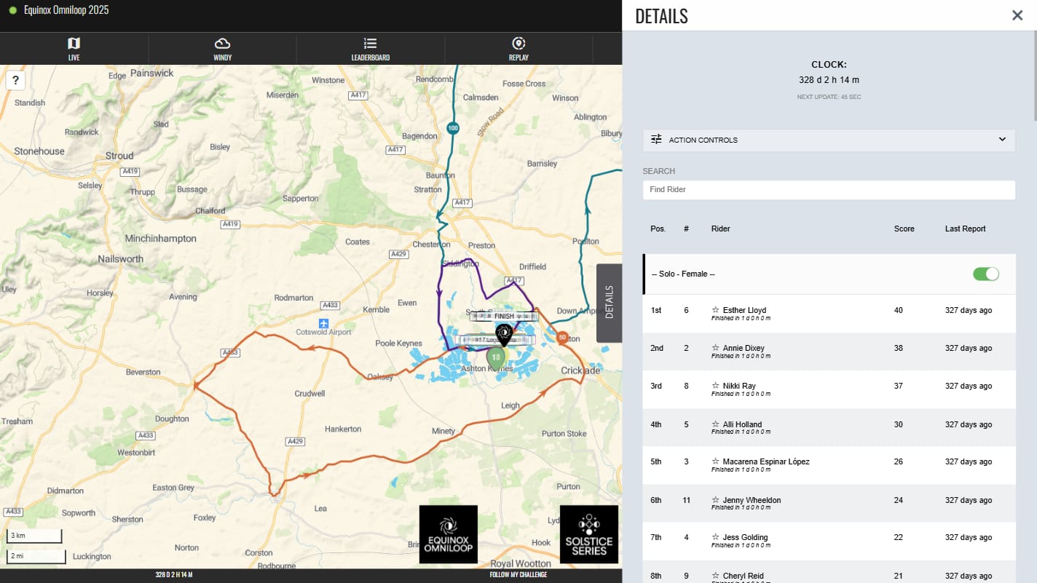The image size is (1037, 583).
Task: Open the Live map tab
Action: pos(74,49)
